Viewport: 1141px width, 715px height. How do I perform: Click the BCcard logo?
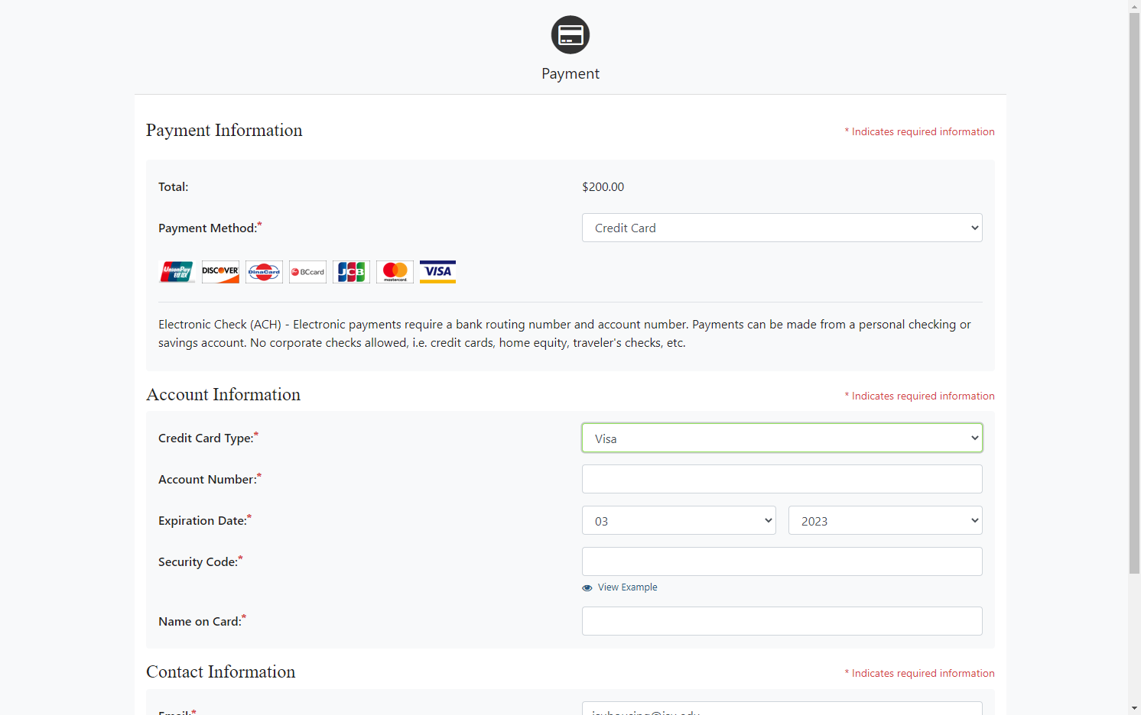(307, 272)
